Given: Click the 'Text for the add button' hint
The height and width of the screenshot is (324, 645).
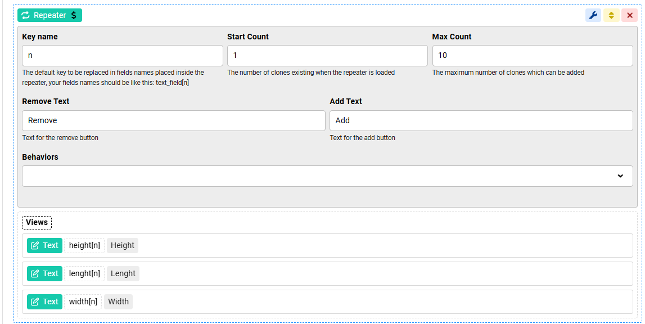Looking at the screenshot, I should (x=362, y=137).
